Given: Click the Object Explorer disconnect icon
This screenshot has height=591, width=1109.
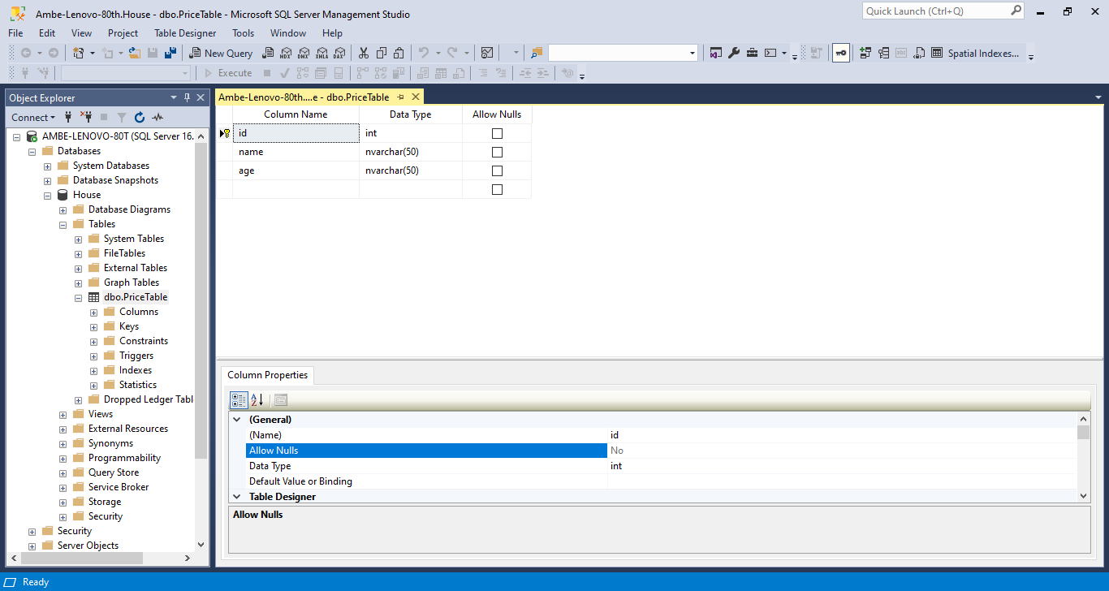Looking at the screenshot, I should coord(86,117).
